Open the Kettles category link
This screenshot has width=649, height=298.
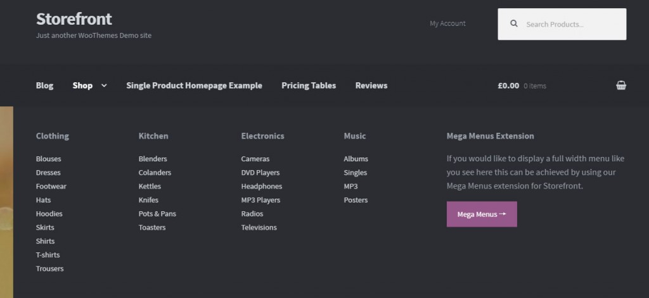tap(150, 186)
